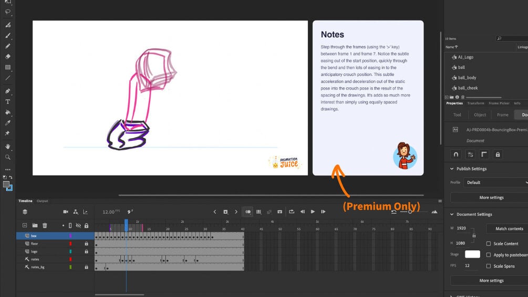Select the Rectangle tool
The height and width of the screenshot is (297, 528).
[x=8, y=67]
